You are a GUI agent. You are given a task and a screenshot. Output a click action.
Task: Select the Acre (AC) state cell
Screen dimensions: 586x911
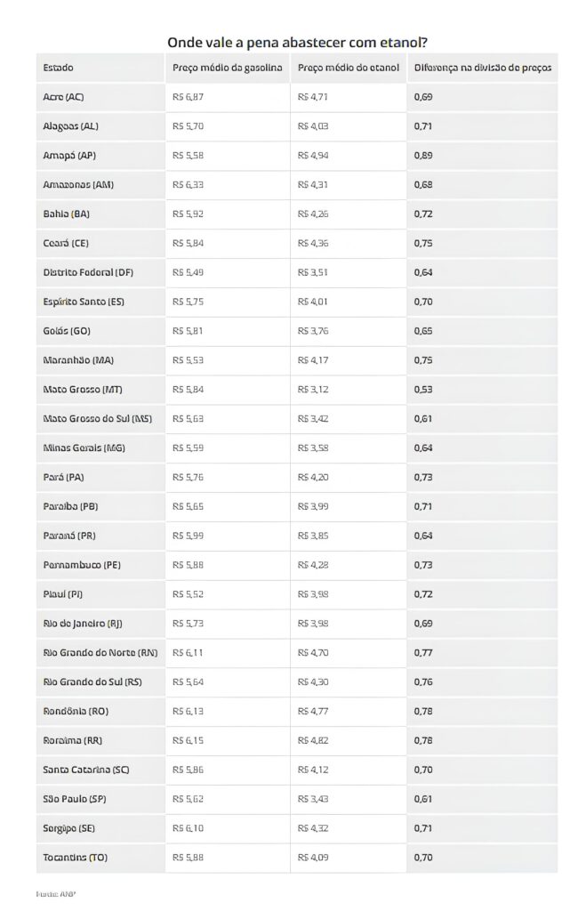point(63,97)
